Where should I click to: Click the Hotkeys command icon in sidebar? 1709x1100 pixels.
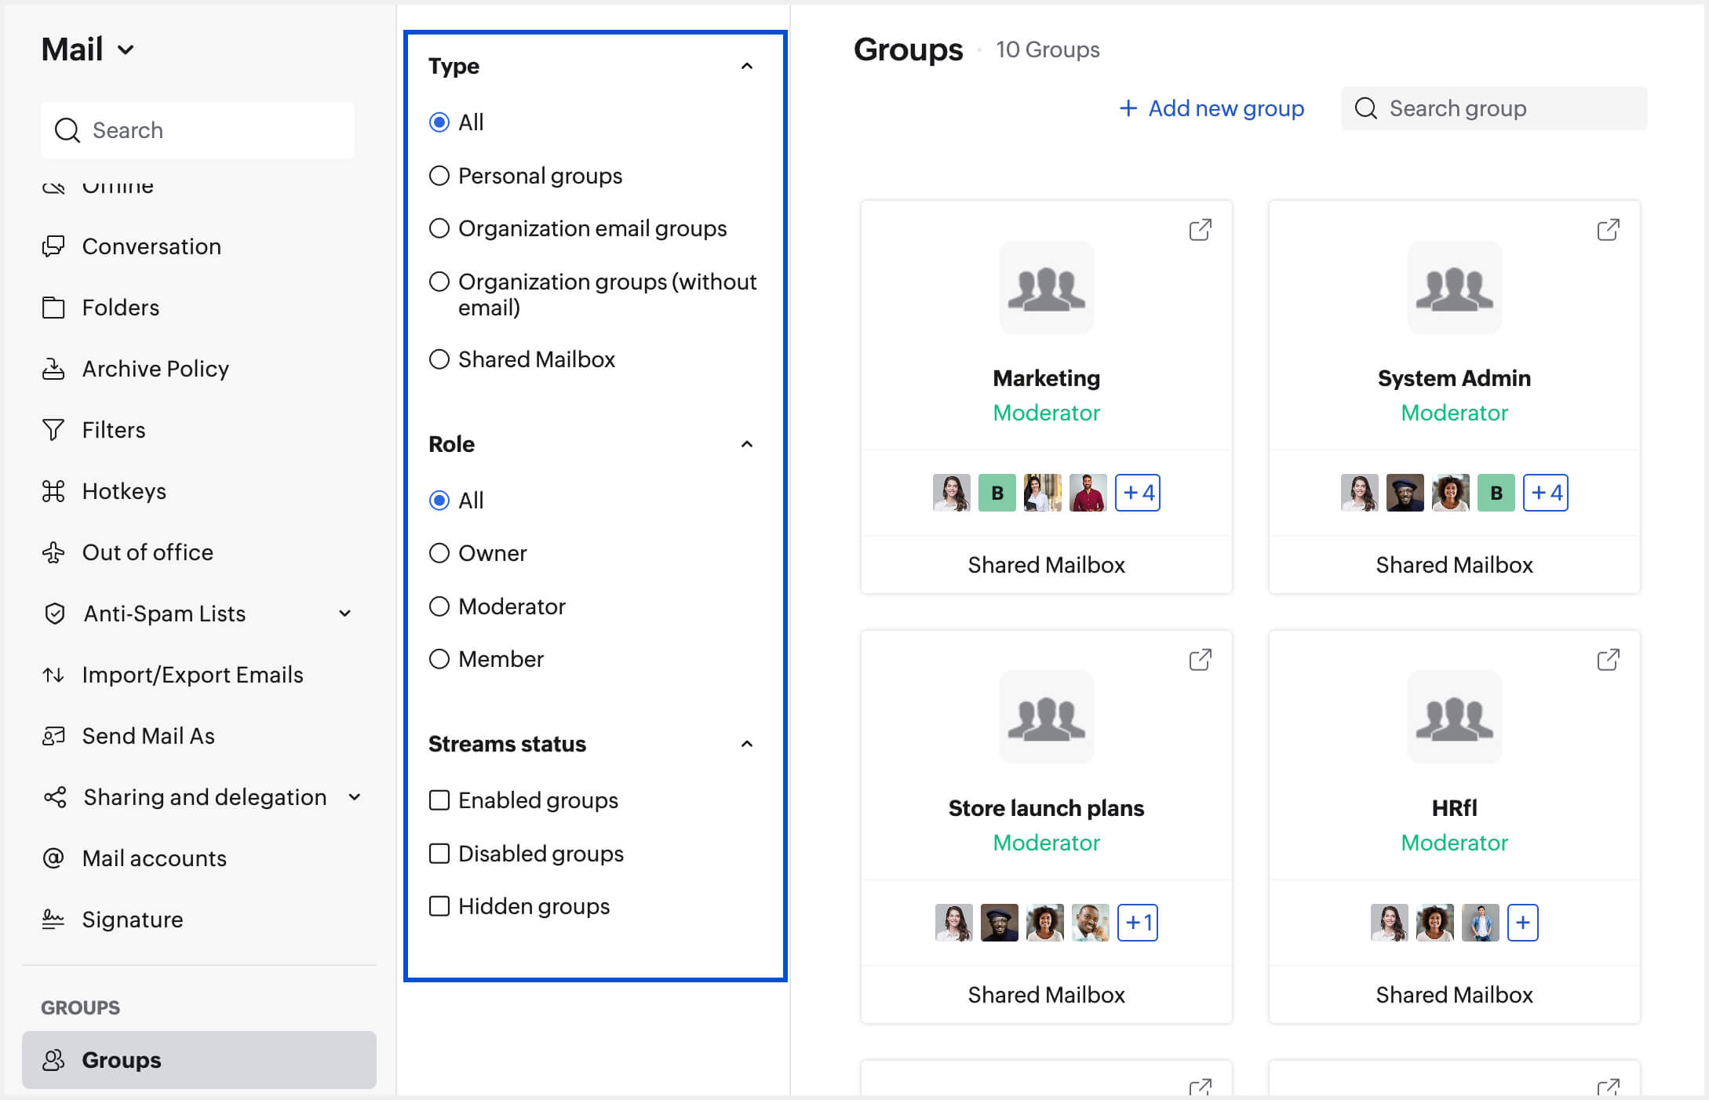pyautogui.click(x=53, y=491)
